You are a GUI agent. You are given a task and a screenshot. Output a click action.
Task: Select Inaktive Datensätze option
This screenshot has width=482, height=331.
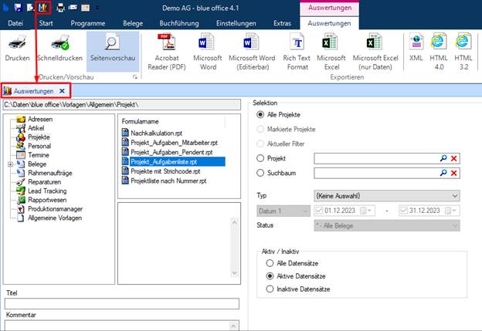click(x=270, y=289)
